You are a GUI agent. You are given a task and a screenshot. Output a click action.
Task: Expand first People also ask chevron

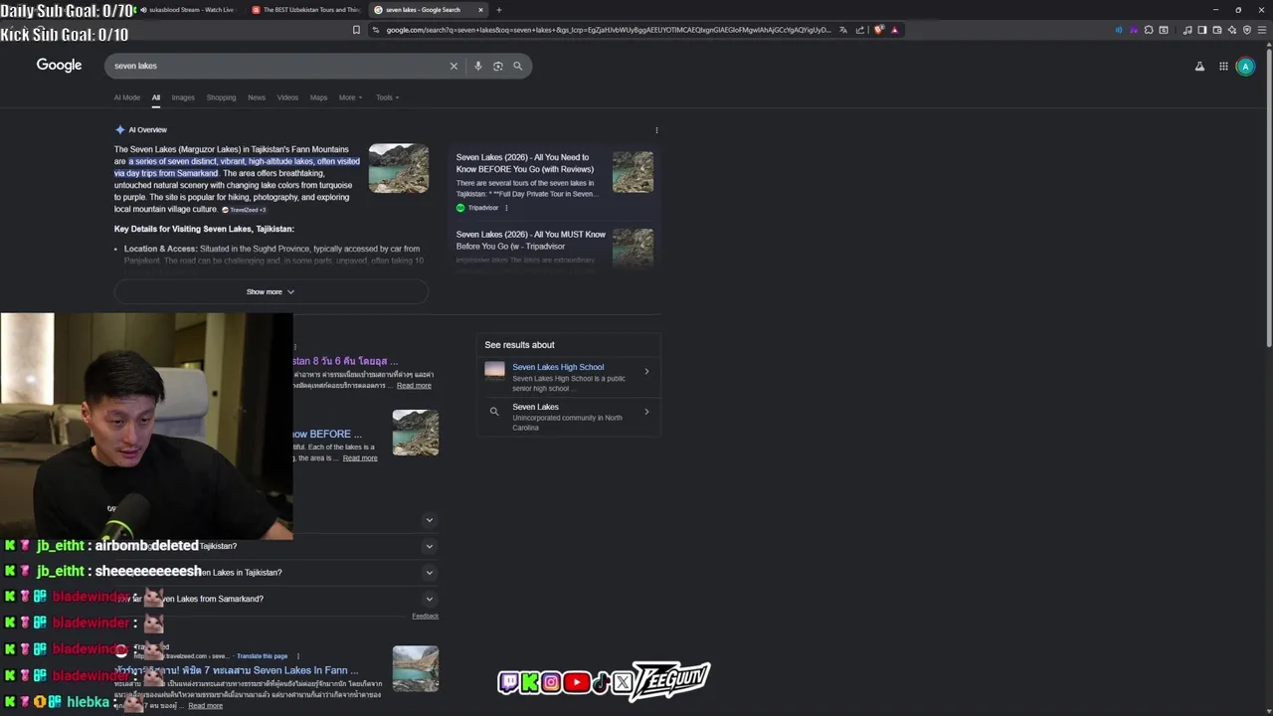click(x=430, y=520)
